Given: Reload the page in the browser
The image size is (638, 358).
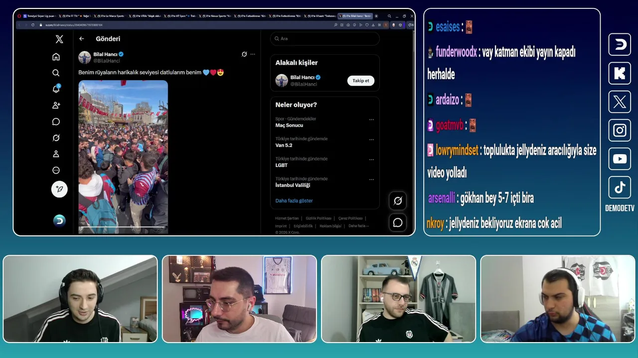Looking at the screenshot, I should [x=33, y=25].
